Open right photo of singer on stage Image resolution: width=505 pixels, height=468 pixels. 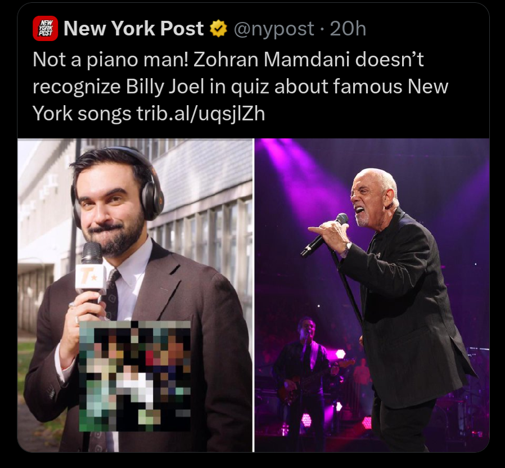point(372,295)
